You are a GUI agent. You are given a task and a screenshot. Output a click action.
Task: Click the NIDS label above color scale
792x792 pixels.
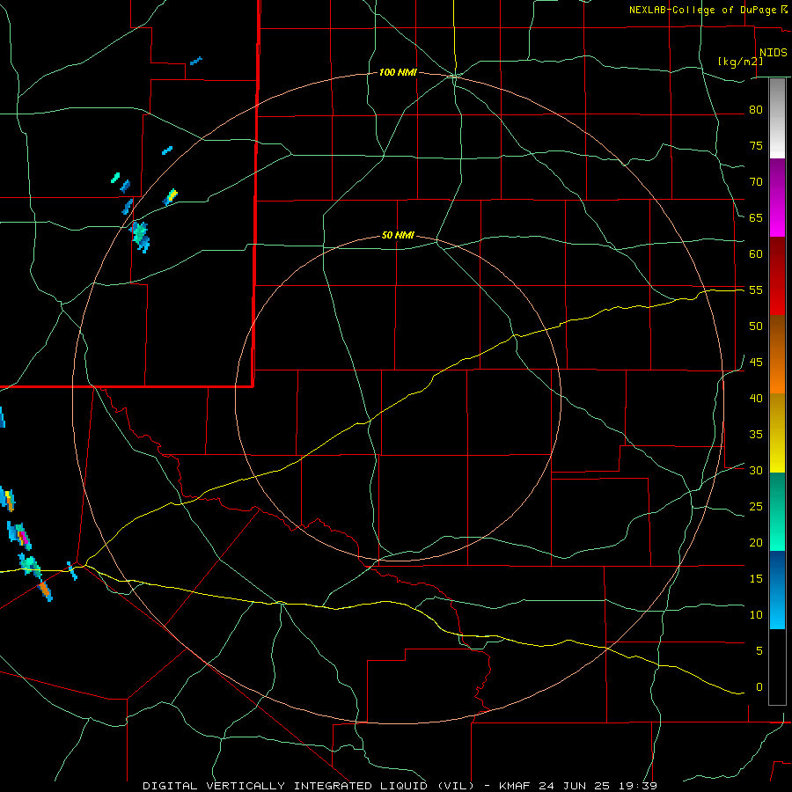coord(773,53)
